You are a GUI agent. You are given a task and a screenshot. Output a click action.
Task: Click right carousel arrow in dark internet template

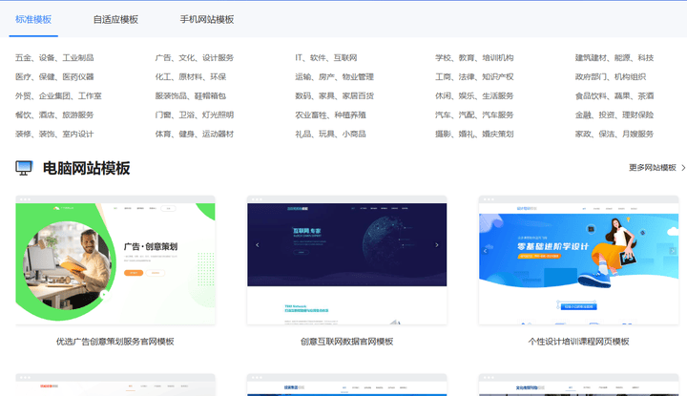437,245
